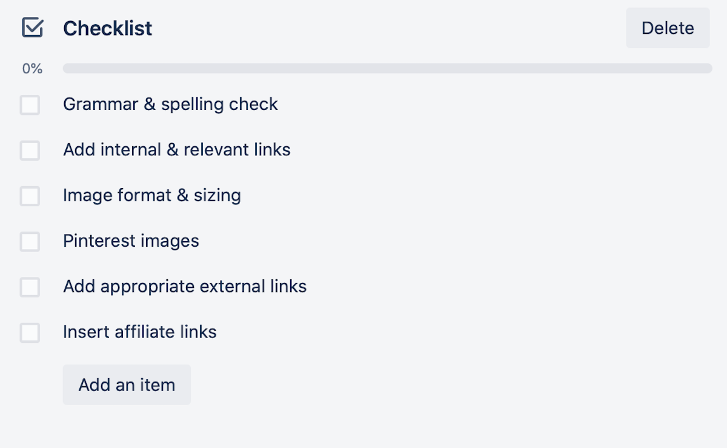Select the Image format & sizing label

point(152,196)
